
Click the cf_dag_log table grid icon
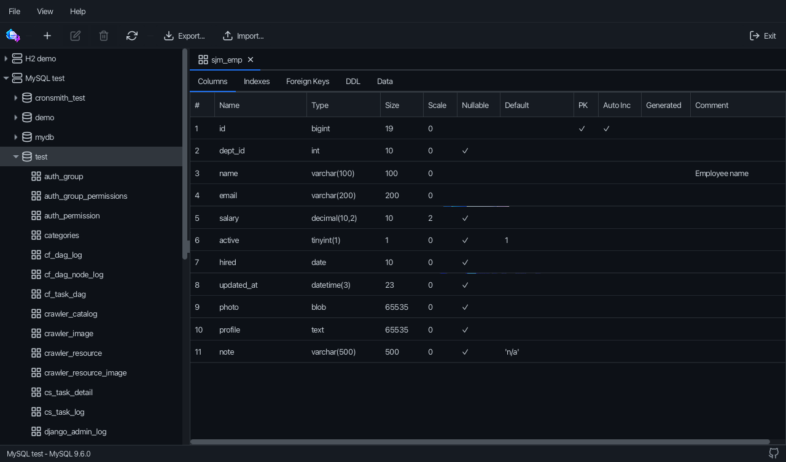(36, 255)
